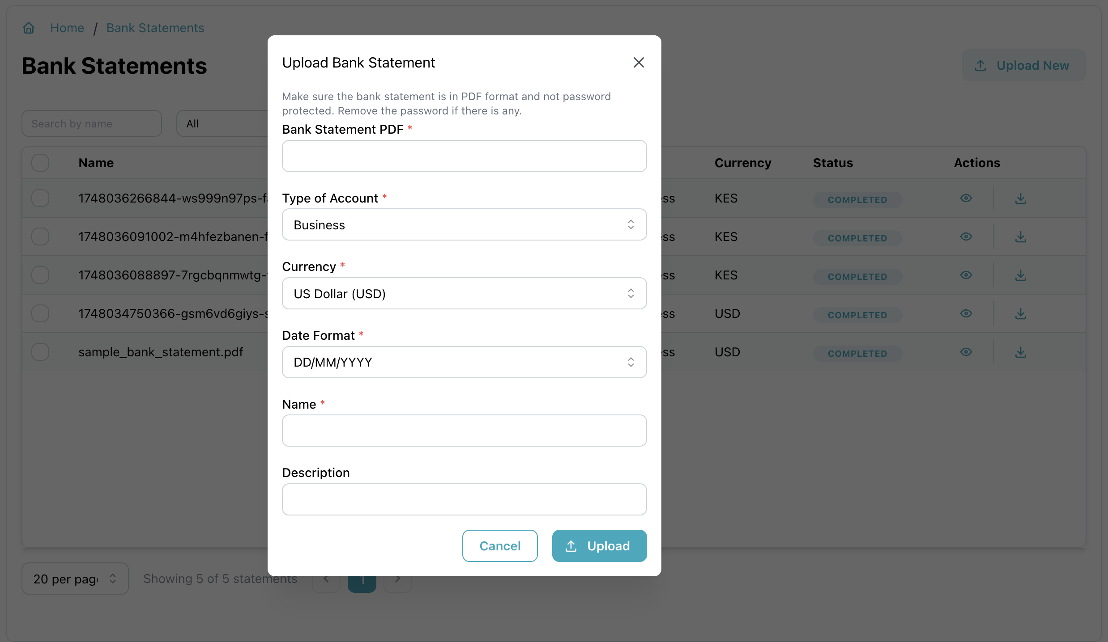
Task: Expand the Currency selector showing US Dollar
Action: pos(464,293)
